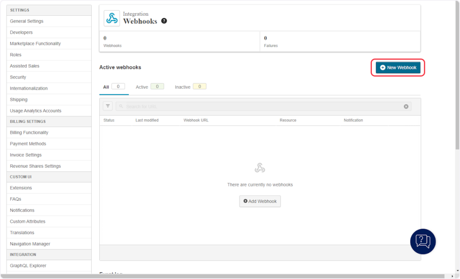Open the chat support bubble icon
Screen dimensions: 460x279
click(423, 241)
